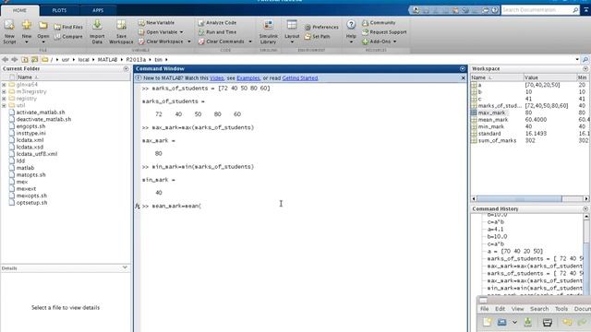Expand Clear Workspace dropdown
The width and height of the screenshot is (591, 332).
click(189, 41)
